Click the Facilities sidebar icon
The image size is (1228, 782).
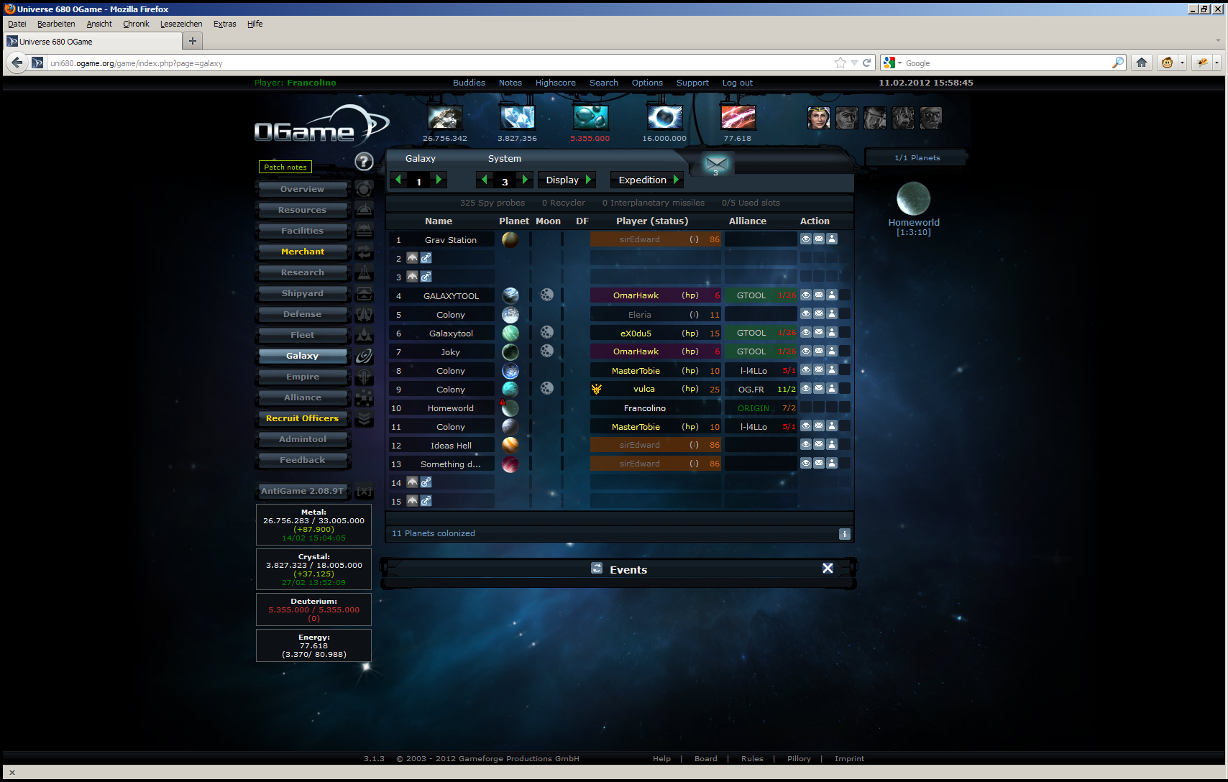[x=365, y=231]
